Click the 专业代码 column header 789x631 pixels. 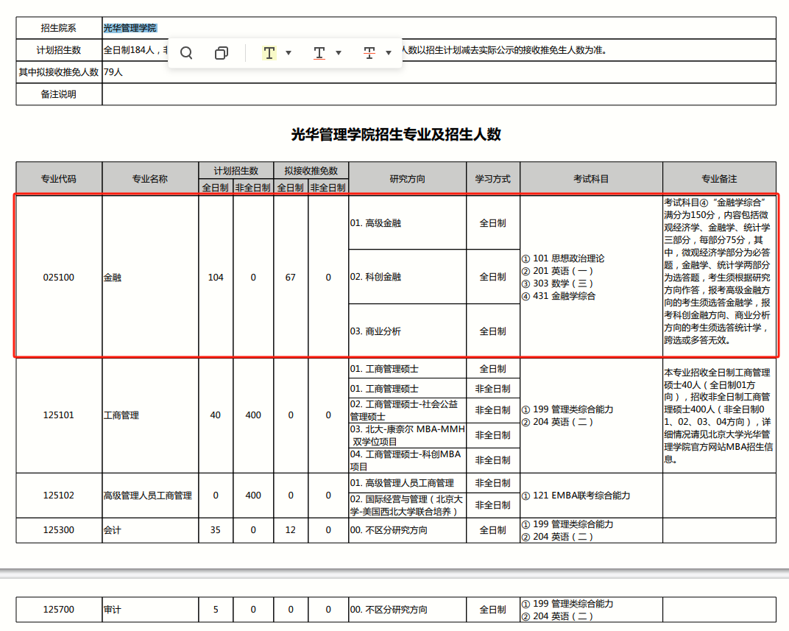[59, 179]
